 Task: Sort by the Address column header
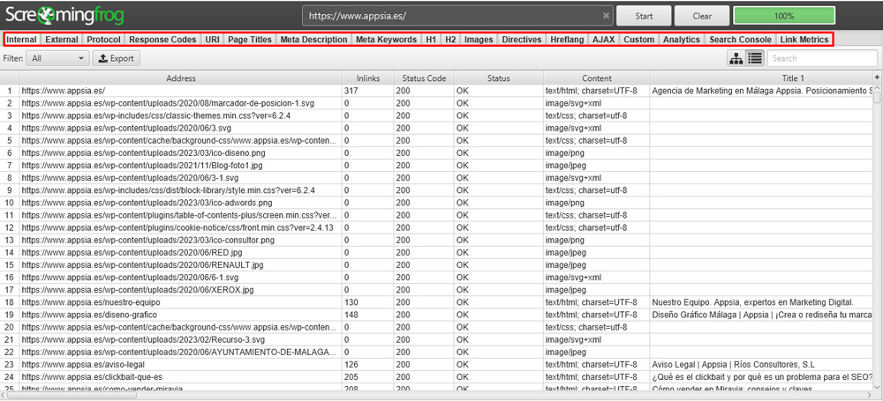[181, 78]
